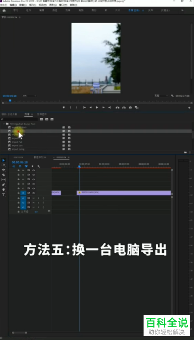
Task: Select the Slip tool
Action: (x=3, y=180)
